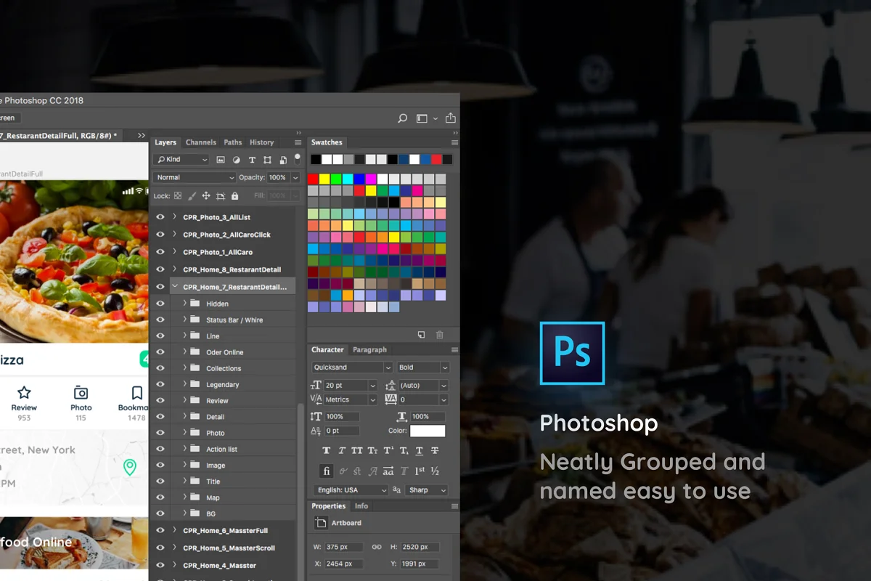Viewport: 871px width, 581px height.
Task: Pick the yellow swatch in first row
Action: click(324, 179)
